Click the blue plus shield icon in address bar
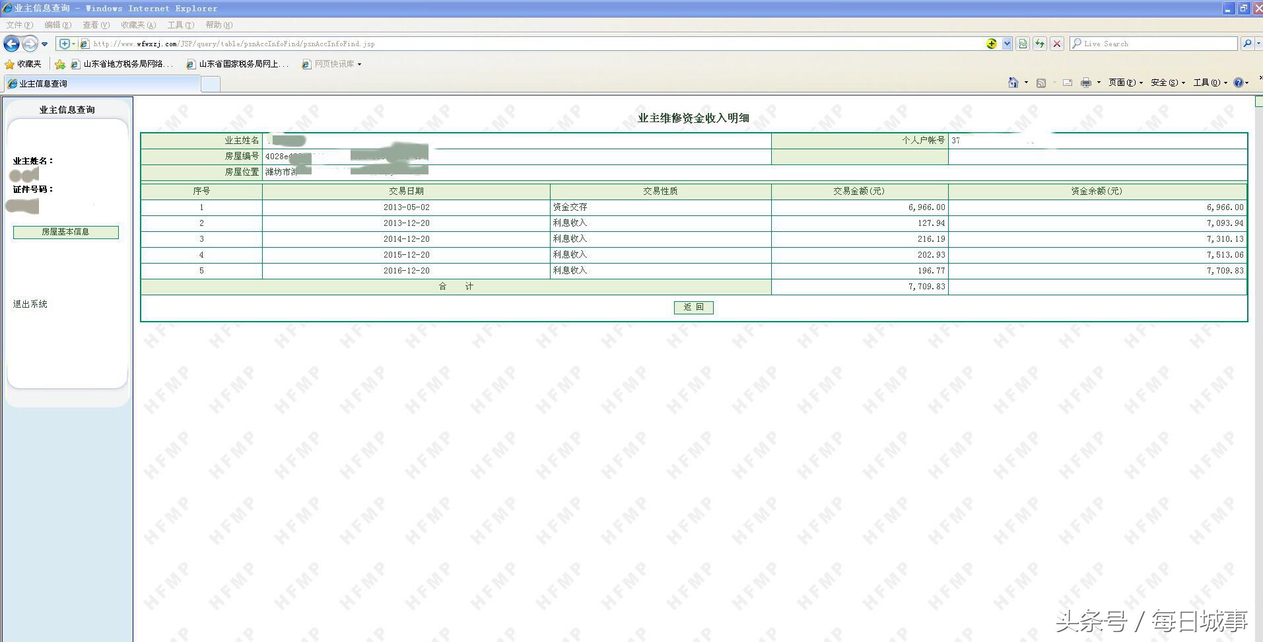Viewport: 1263px width, 642px height. pyautogui.click(x=64, y=44)
